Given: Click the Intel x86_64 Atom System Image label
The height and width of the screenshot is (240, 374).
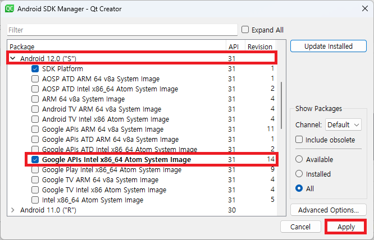Looking at the screenshot, I should [x=93, y=200].
